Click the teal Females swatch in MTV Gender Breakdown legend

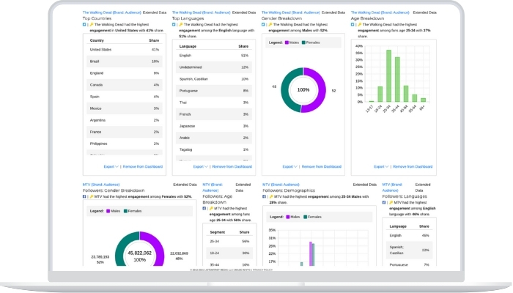[125, 211]
